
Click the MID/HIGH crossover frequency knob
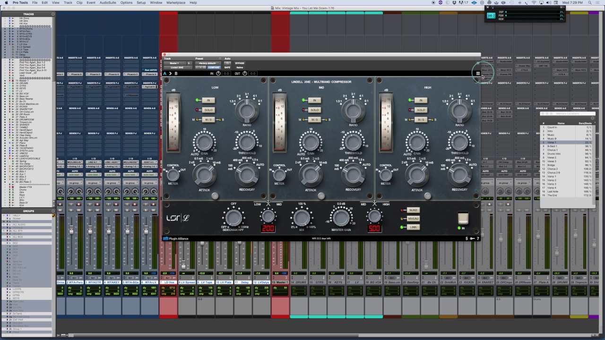(x=374, y=216)
